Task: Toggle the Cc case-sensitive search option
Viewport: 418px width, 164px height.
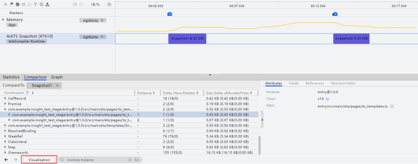Action: click(137, 159)
